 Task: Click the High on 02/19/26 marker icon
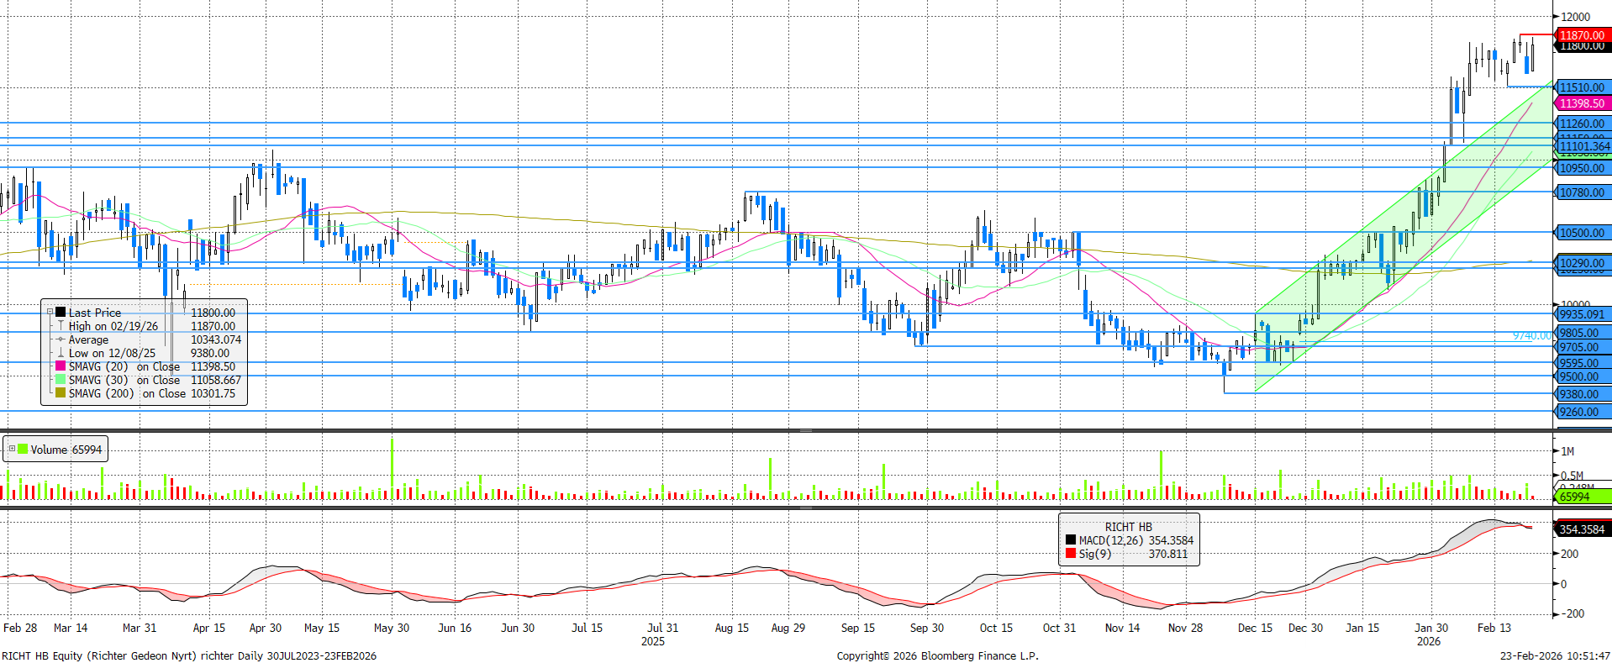coord(61,325)
